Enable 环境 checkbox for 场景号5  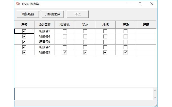[x=105, y=42]
